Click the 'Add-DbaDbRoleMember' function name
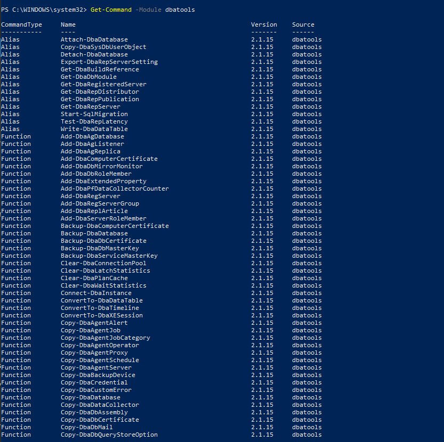The height and width of the screenshot is (442, 444). coord(96,174)
